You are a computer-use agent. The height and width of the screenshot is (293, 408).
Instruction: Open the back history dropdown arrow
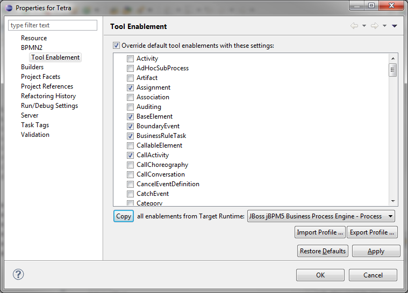364,26
